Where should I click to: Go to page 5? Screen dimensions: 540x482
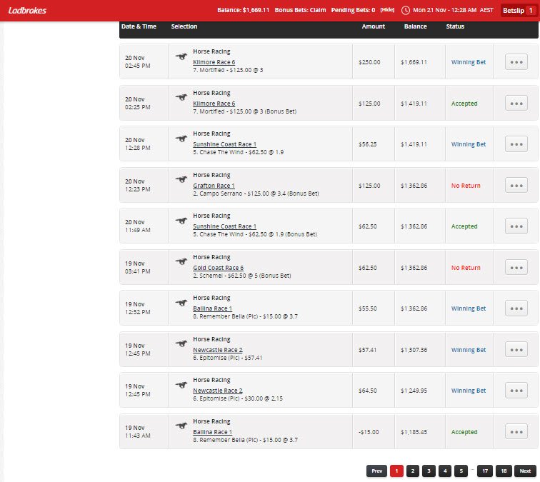pos(461,471)
